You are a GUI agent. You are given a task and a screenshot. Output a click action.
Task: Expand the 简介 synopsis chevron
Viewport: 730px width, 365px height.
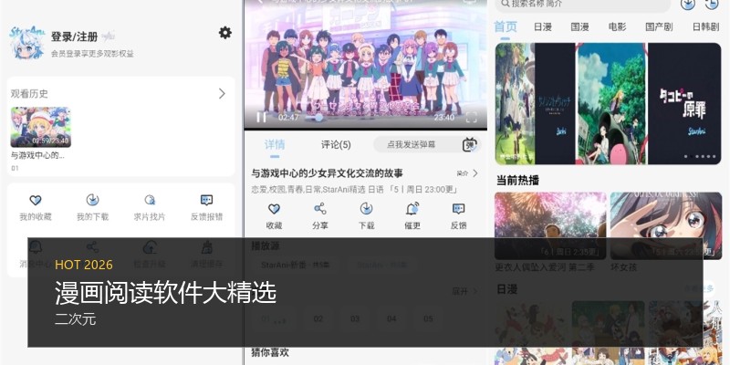click(475, 173)
